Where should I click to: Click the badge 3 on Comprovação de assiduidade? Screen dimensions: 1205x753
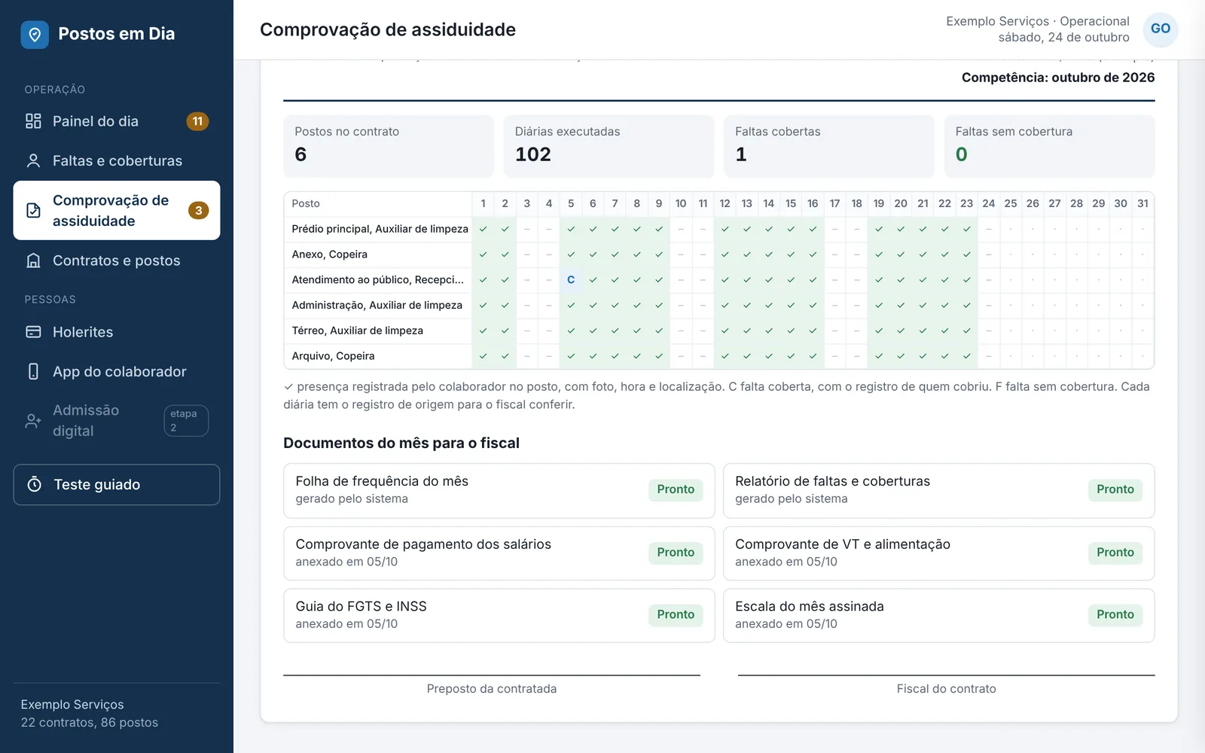coord(198,210)
